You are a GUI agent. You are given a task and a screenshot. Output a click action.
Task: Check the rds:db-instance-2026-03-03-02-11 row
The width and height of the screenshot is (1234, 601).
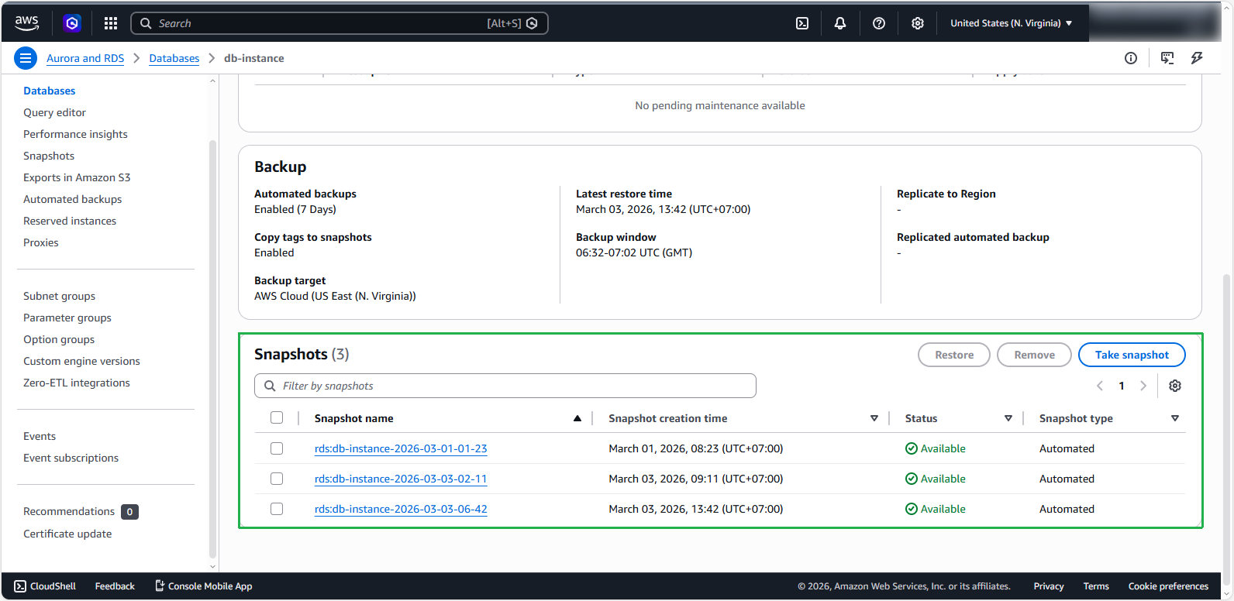point(277,479)
